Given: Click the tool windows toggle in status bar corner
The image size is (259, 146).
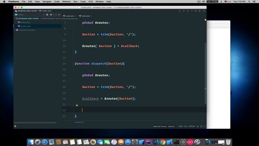Looking at the screenshot, I should pos(15,126).
